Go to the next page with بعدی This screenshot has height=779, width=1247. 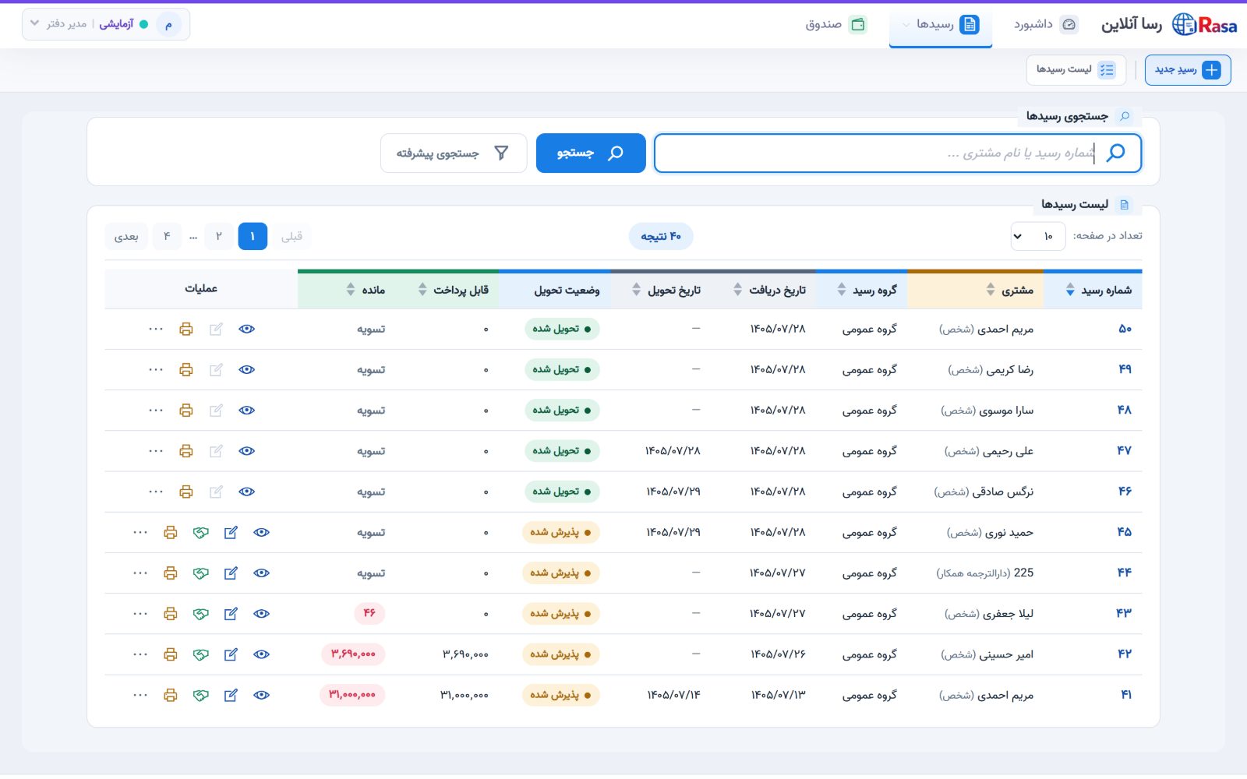pyautogui.click(x=126, y=236)
